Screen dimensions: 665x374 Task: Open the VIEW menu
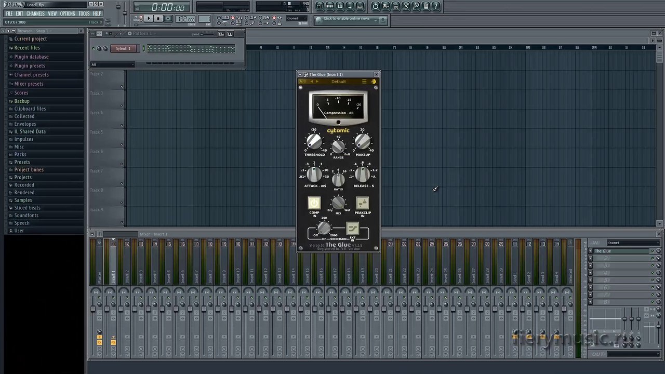[x=52, y=14]
